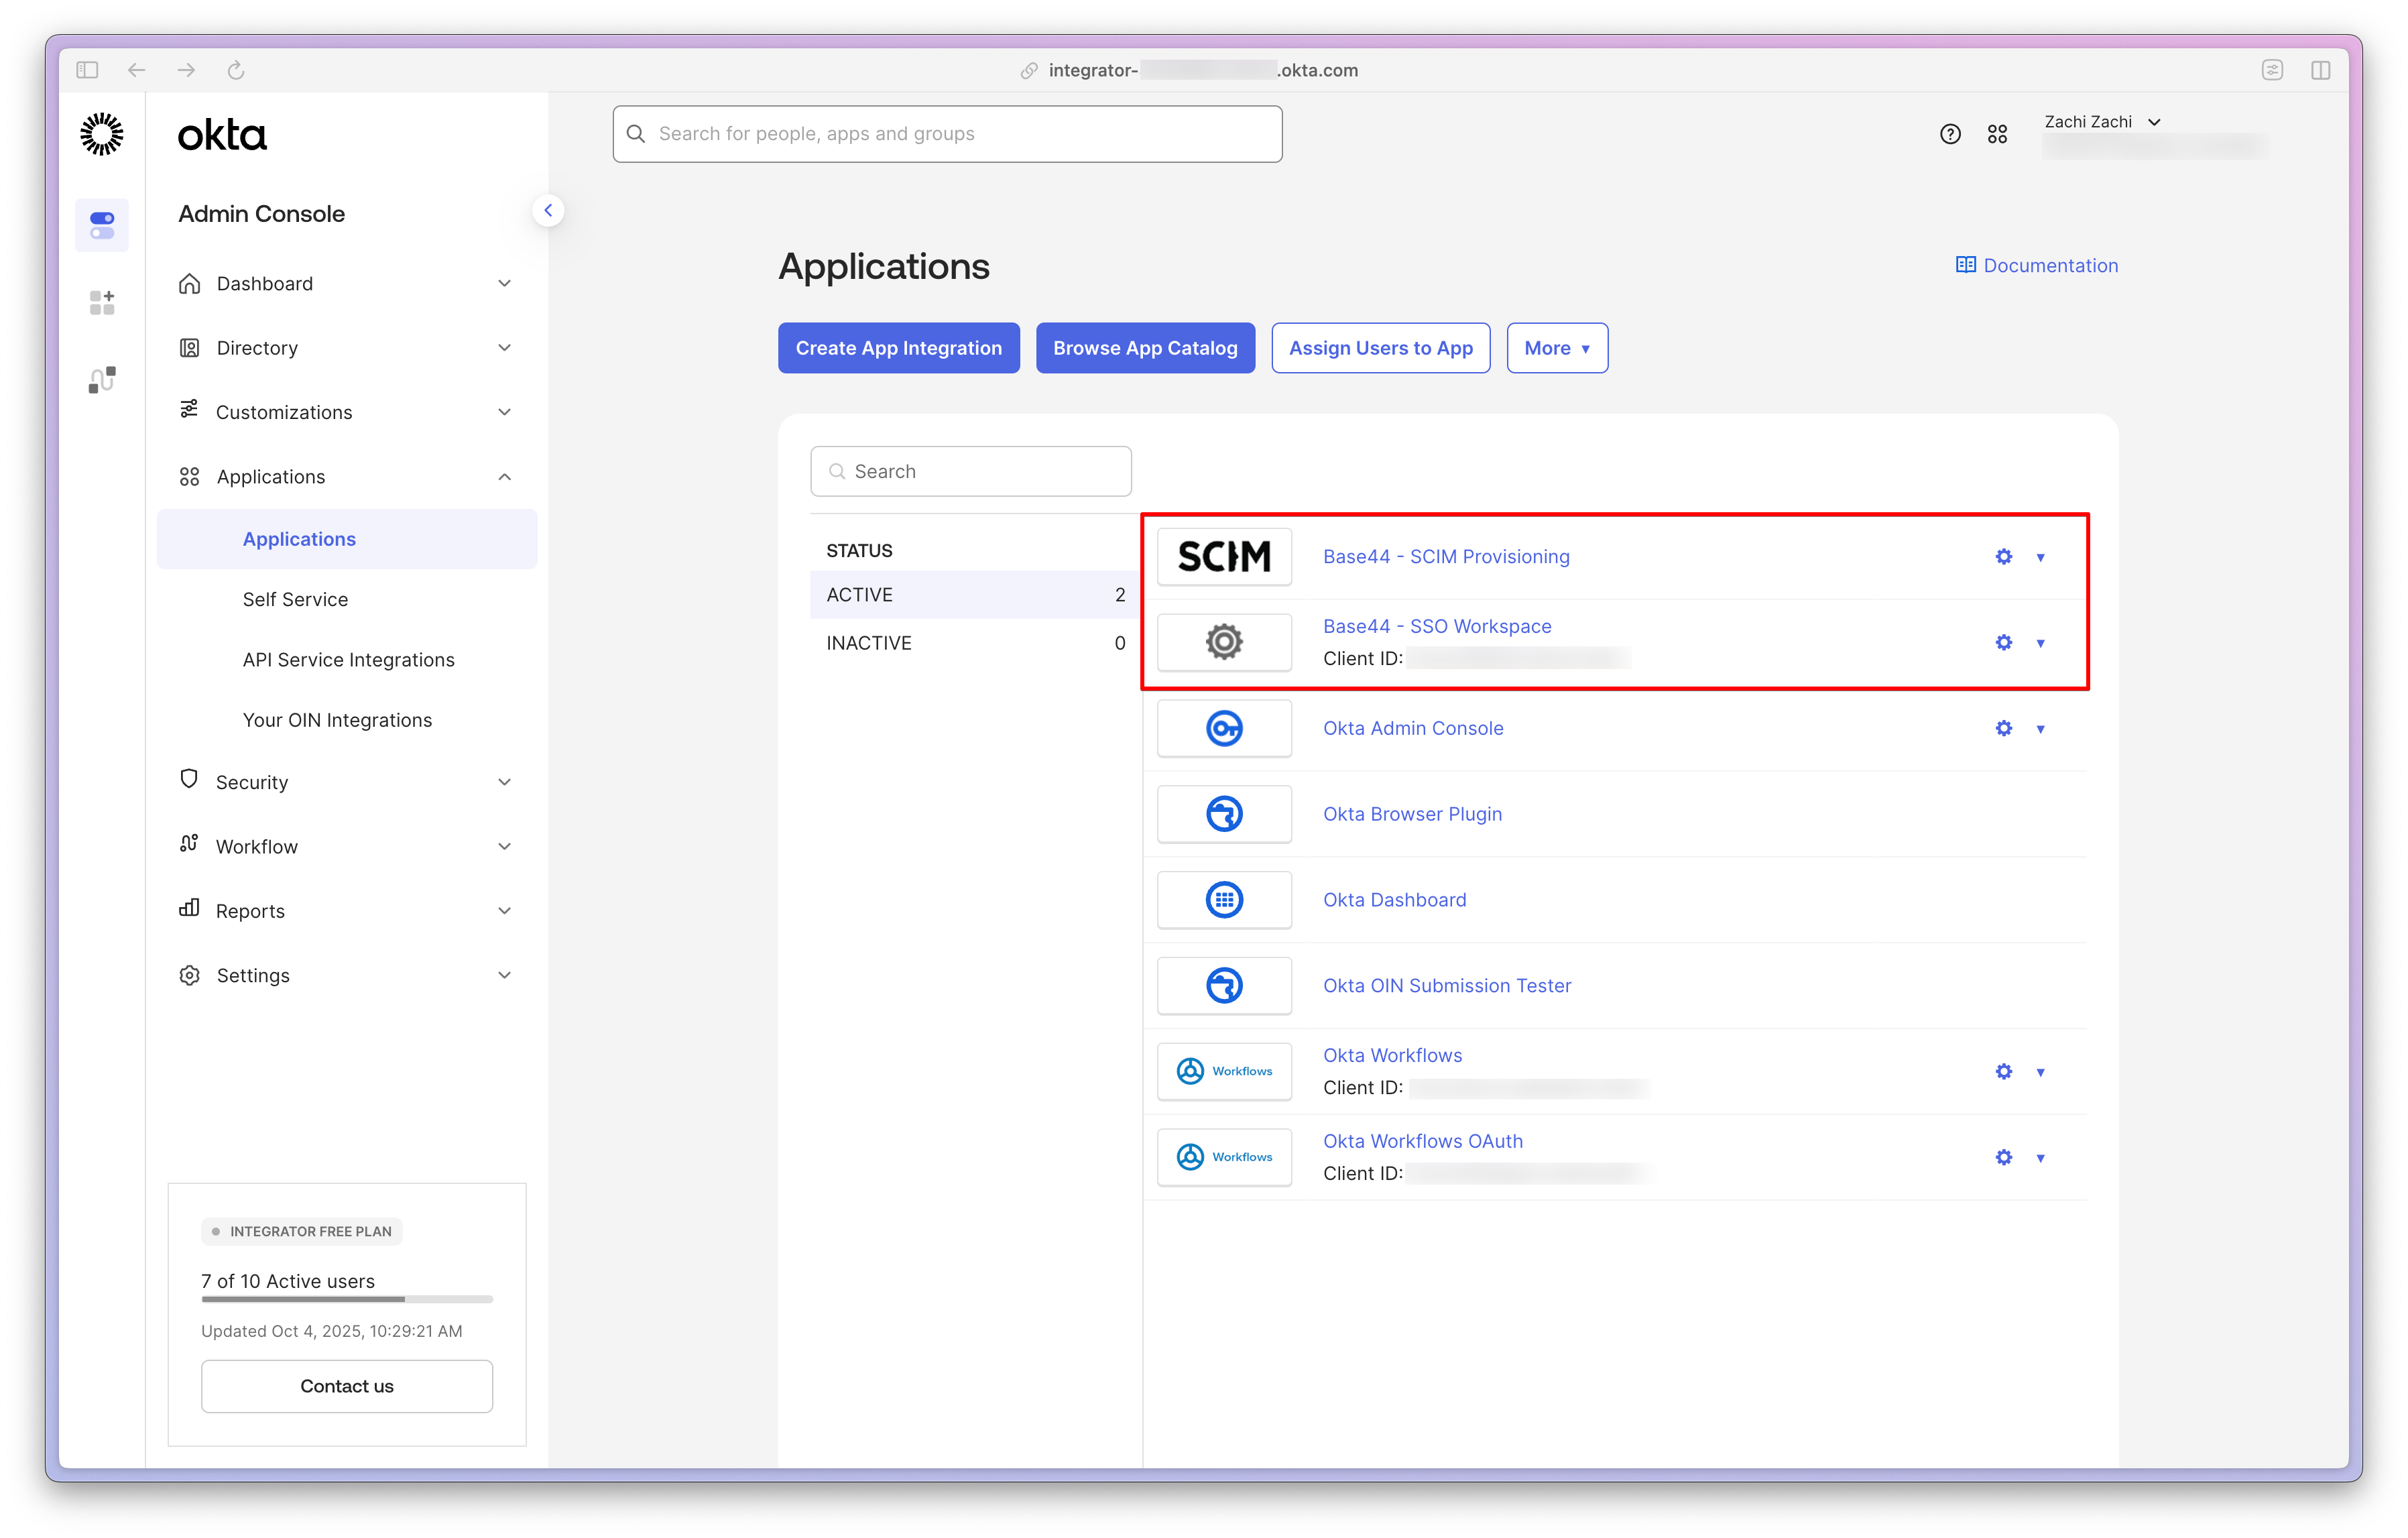Click the Okta Admin Console app logo
This screenshot has width=2408, height=1538.
pyautogui.click(x=1224, y=728)
